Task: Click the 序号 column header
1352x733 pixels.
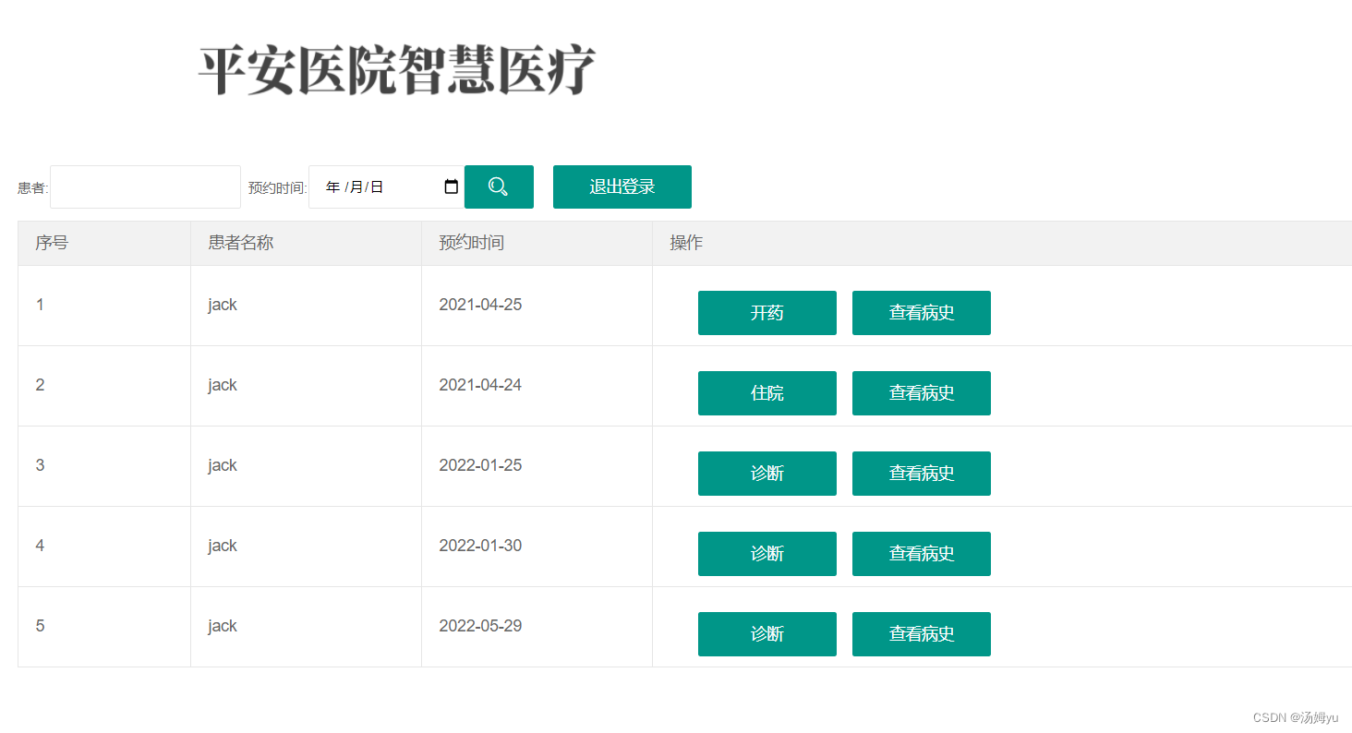Action: coord(49,242)
